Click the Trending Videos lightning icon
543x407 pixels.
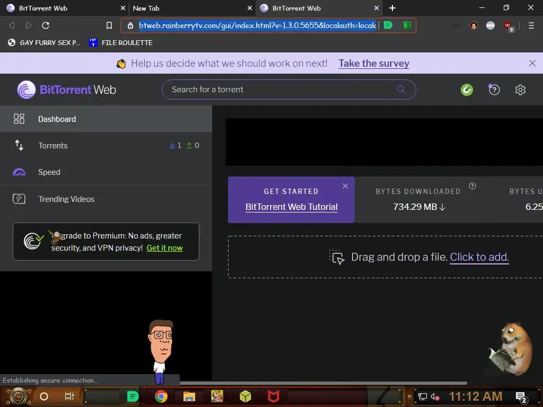click(19, 199)
